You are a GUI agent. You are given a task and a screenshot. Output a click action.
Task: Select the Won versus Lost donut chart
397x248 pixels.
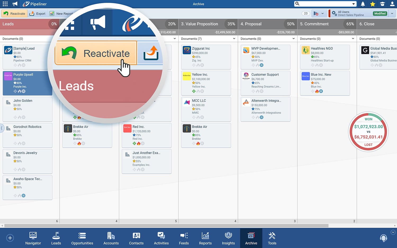368,132
